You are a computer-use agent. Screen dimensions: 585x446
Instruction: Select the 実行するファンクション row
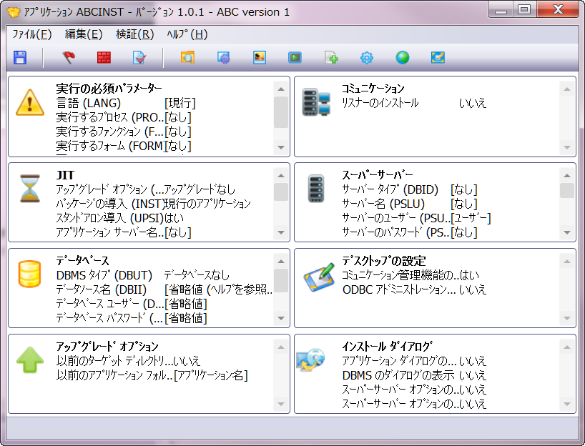[x=124, y=132]
